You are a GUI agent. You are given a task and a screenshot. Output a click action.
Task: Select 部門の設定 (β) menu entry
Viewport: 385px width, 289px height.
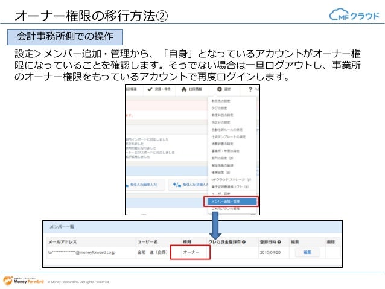point(222,158)
